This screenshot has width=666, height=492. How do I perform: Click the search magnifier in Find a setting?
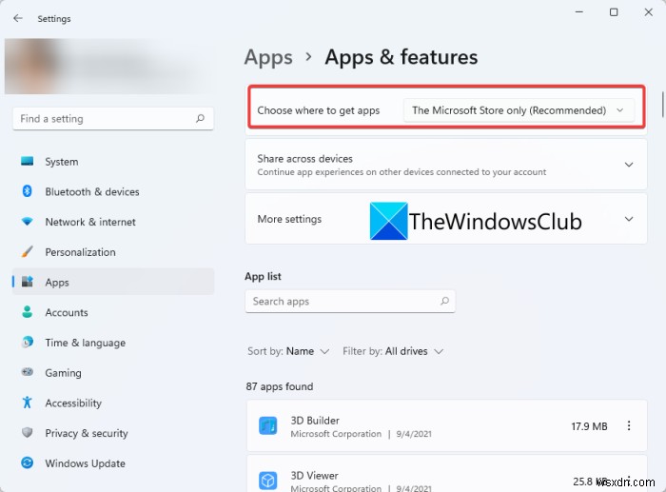[200, 119]
